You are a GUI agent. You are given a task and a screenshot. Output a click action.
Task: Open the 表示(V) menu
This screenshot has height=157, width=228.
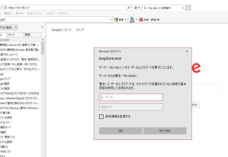coord(20,14)
